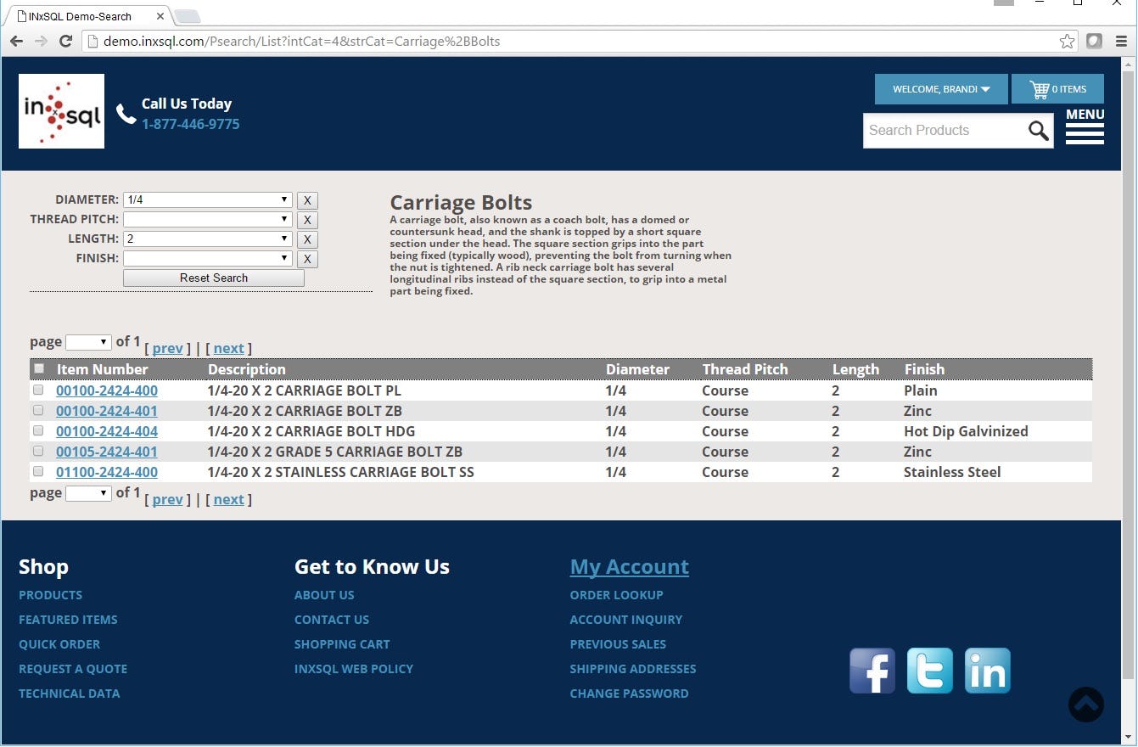Select the header checkbox to select all items
This screenshot has height=747, width=1138.
coord(38,368)
